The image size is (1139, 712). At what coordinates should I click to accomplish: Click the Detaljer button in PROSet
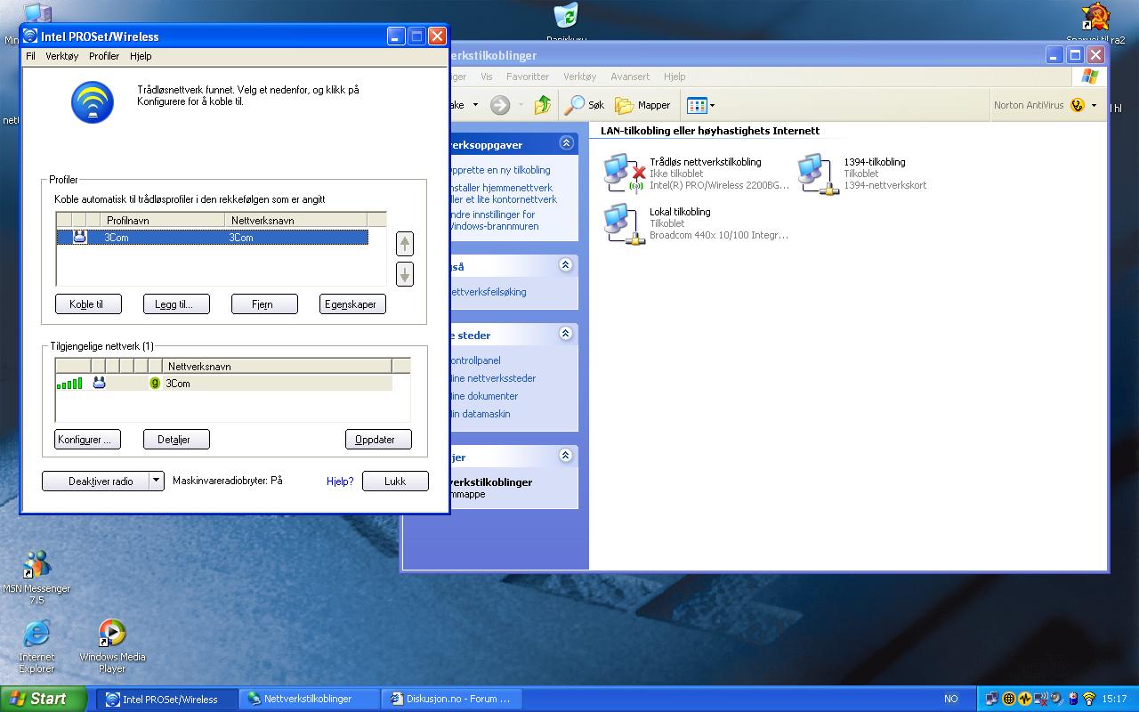pyautogui.click(x=175, y=440)
